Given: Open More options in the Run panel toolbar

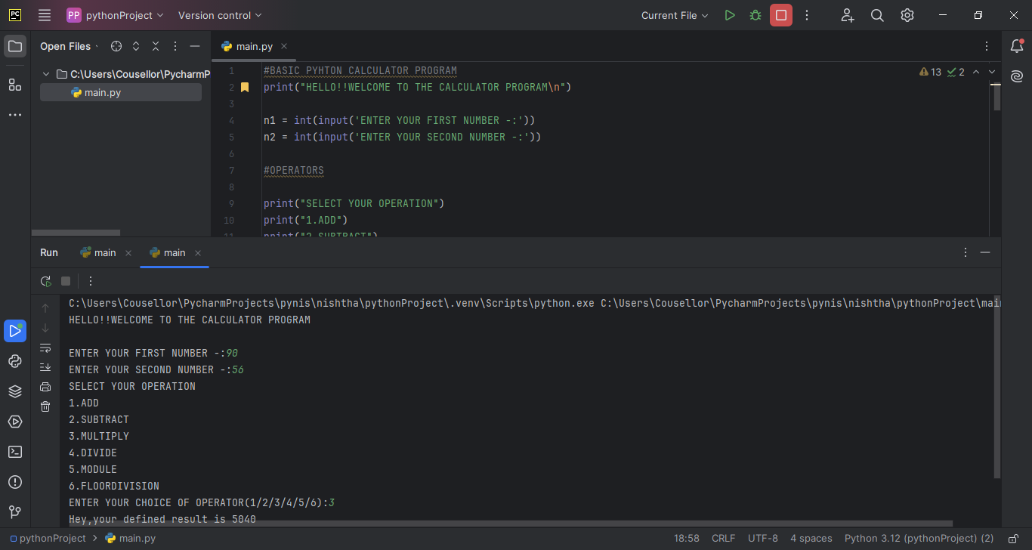Looking at the screenshot, I should 91,281.
